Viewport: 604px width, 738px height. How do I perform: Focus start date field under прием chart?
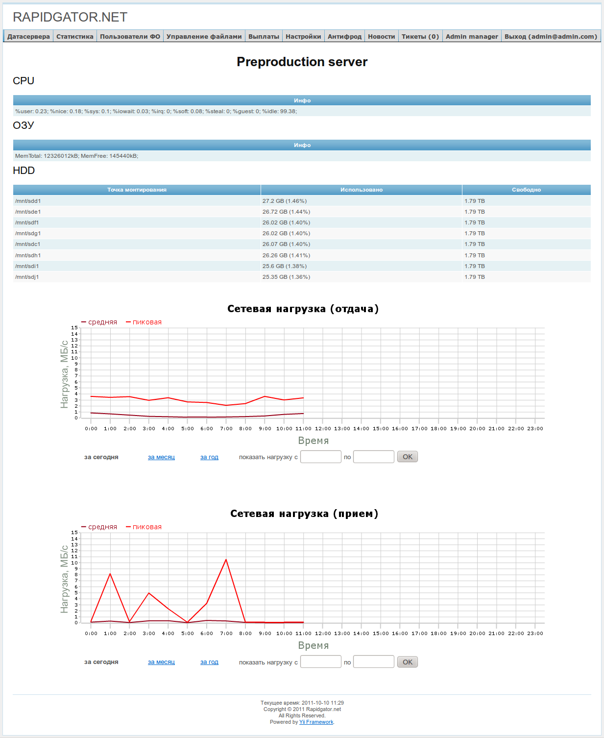[321, 662]
